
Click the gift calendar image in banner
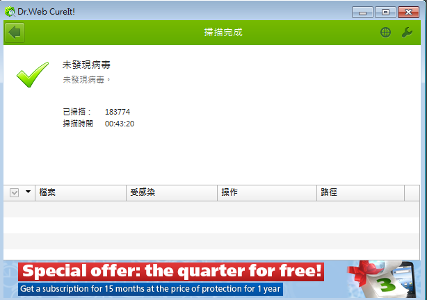point(381,279)
